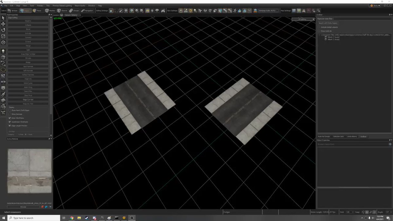Open Steam from the Windows taskbar
This screenshot has width=393, height=221.
tap(86, 218)
